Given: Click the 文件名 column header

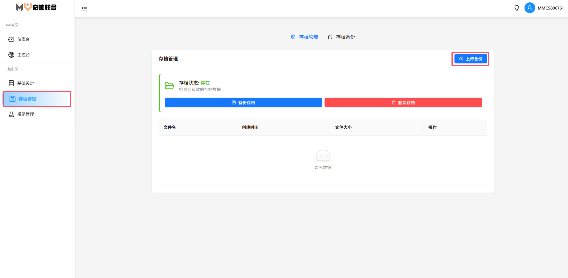Looking at the screenshot, I should (x=170, y=127).
